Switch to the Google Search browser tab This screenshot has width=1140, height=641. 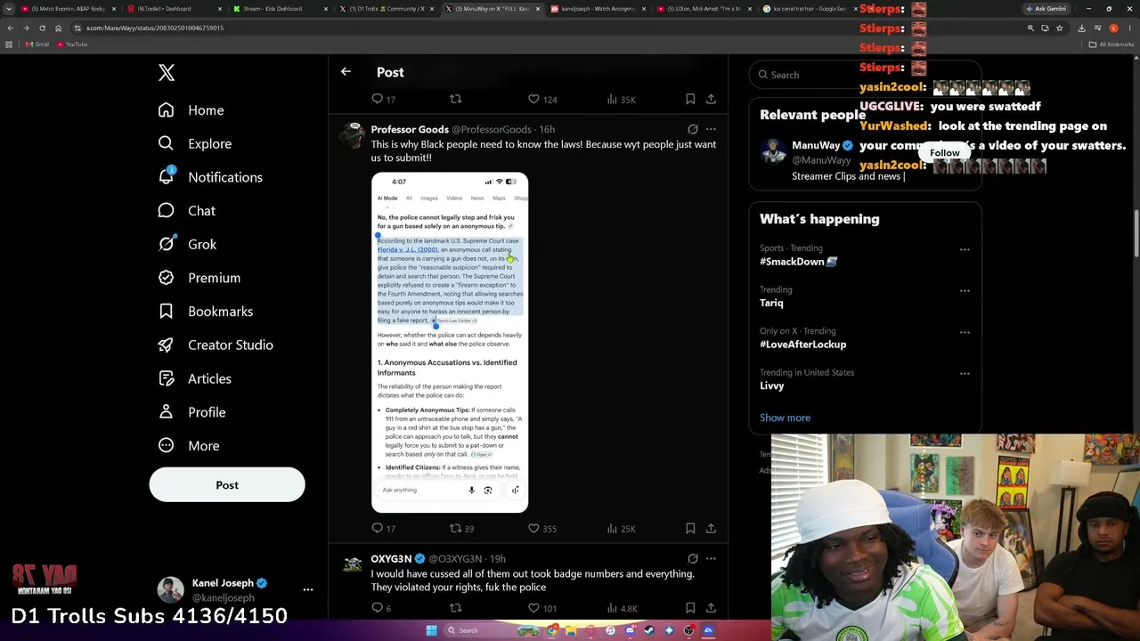[x=809, y=9]
